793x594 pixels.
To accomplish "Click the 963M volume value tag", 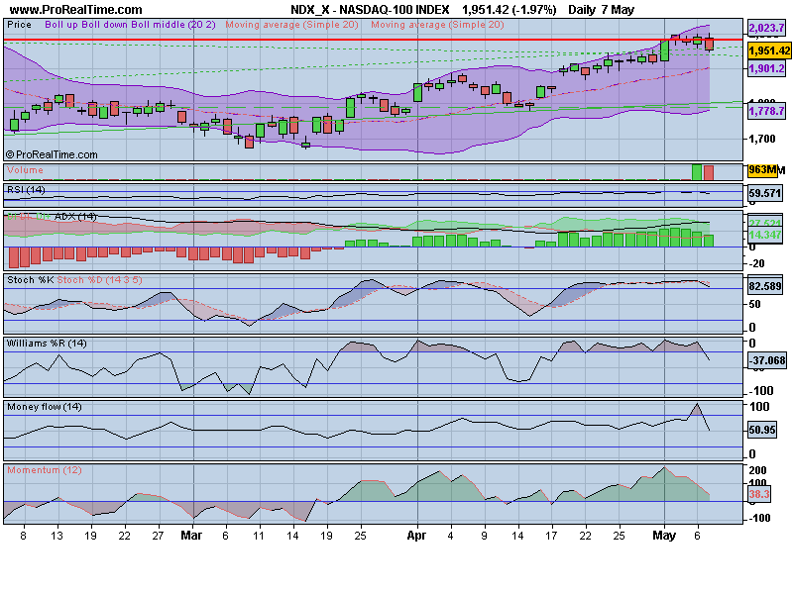I will coord(762,170).
